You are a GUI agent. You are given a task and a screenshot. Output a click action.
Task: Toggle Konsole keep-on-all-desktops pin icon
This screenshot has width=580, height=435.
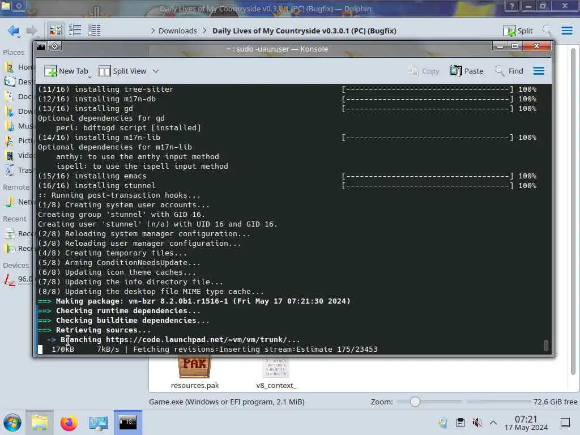(55, 46)
